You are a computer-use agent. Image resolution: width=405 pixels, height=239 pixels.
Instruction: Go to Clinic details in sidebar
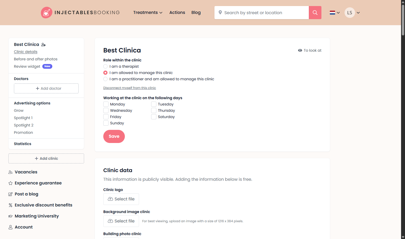click(26, 52)
